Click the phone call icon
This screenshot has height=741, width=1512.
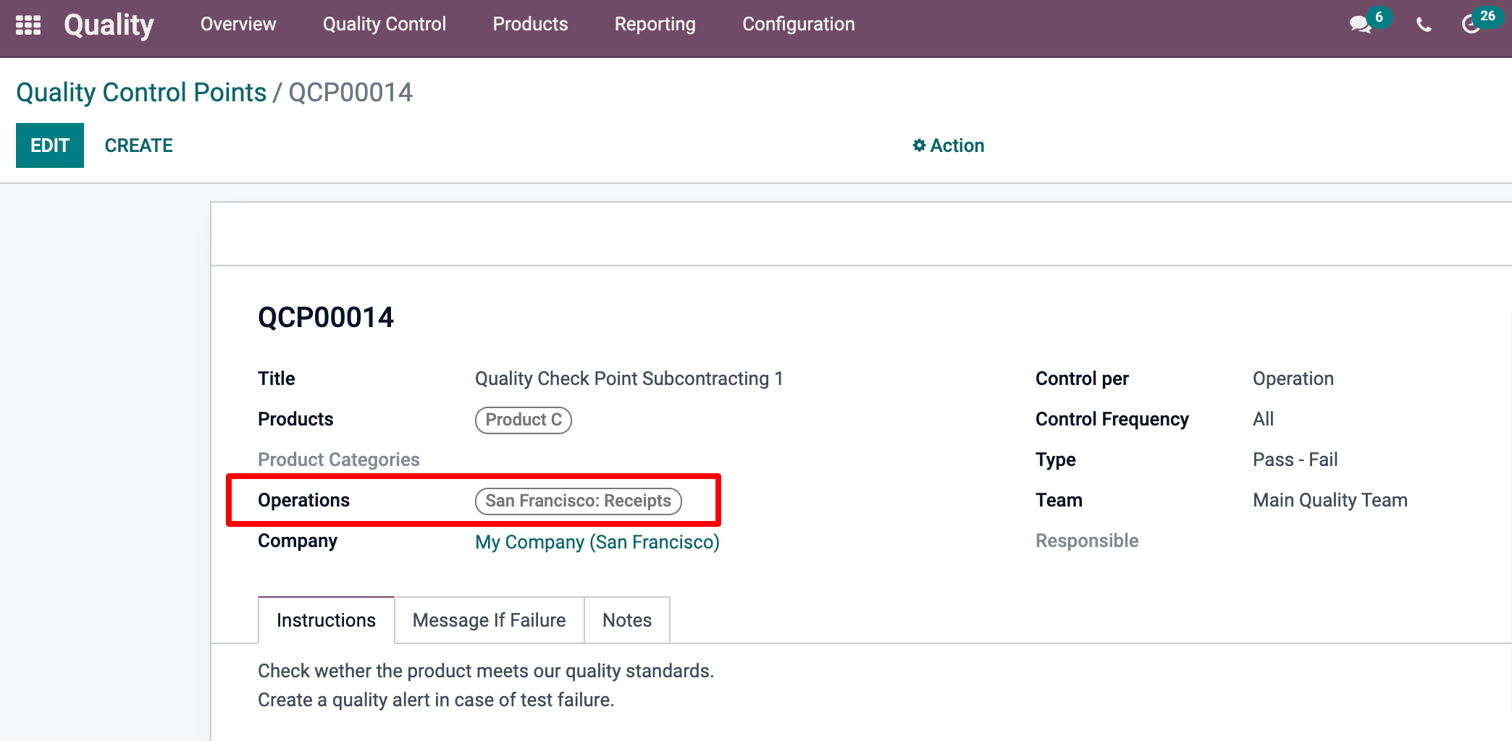[x=1424, y=25]
